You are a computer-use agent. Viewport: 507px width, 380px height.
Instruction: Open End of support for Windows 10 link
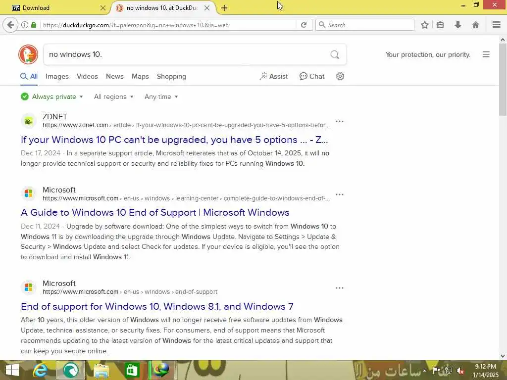tap(157, 306)
